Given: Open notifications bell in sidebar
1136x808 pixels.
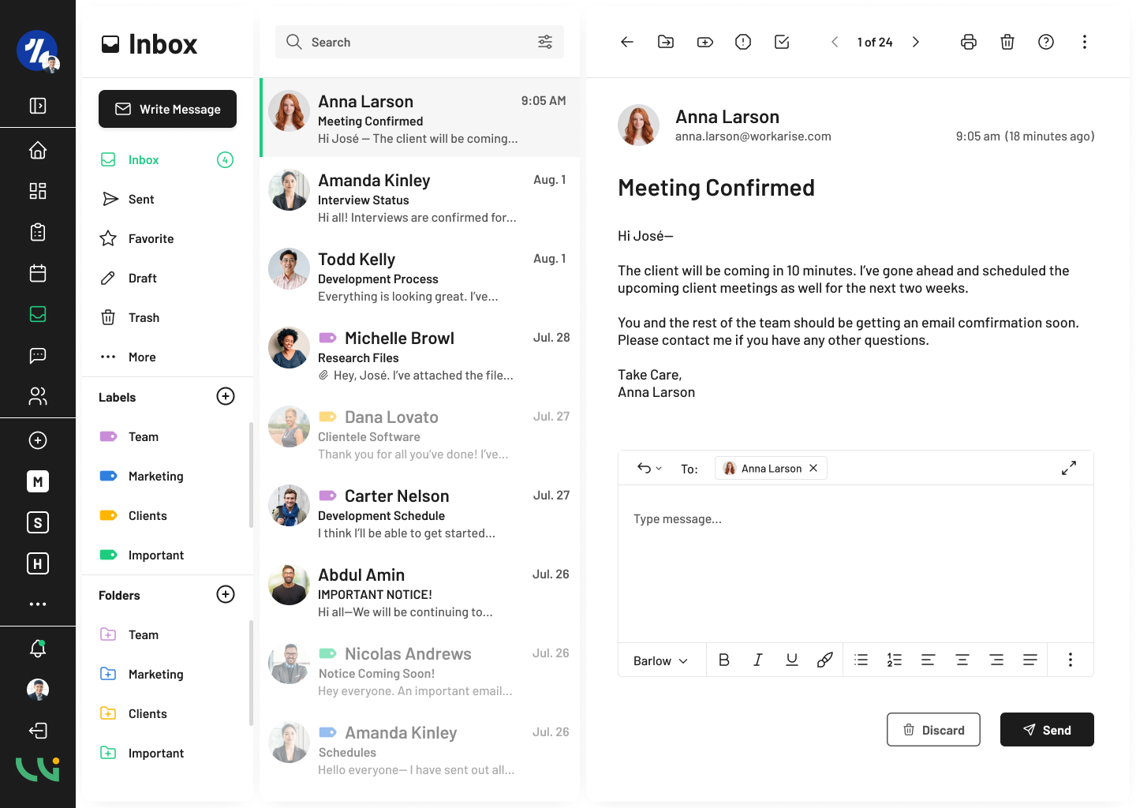Looking at the screenshot, I should click(38, 649).
